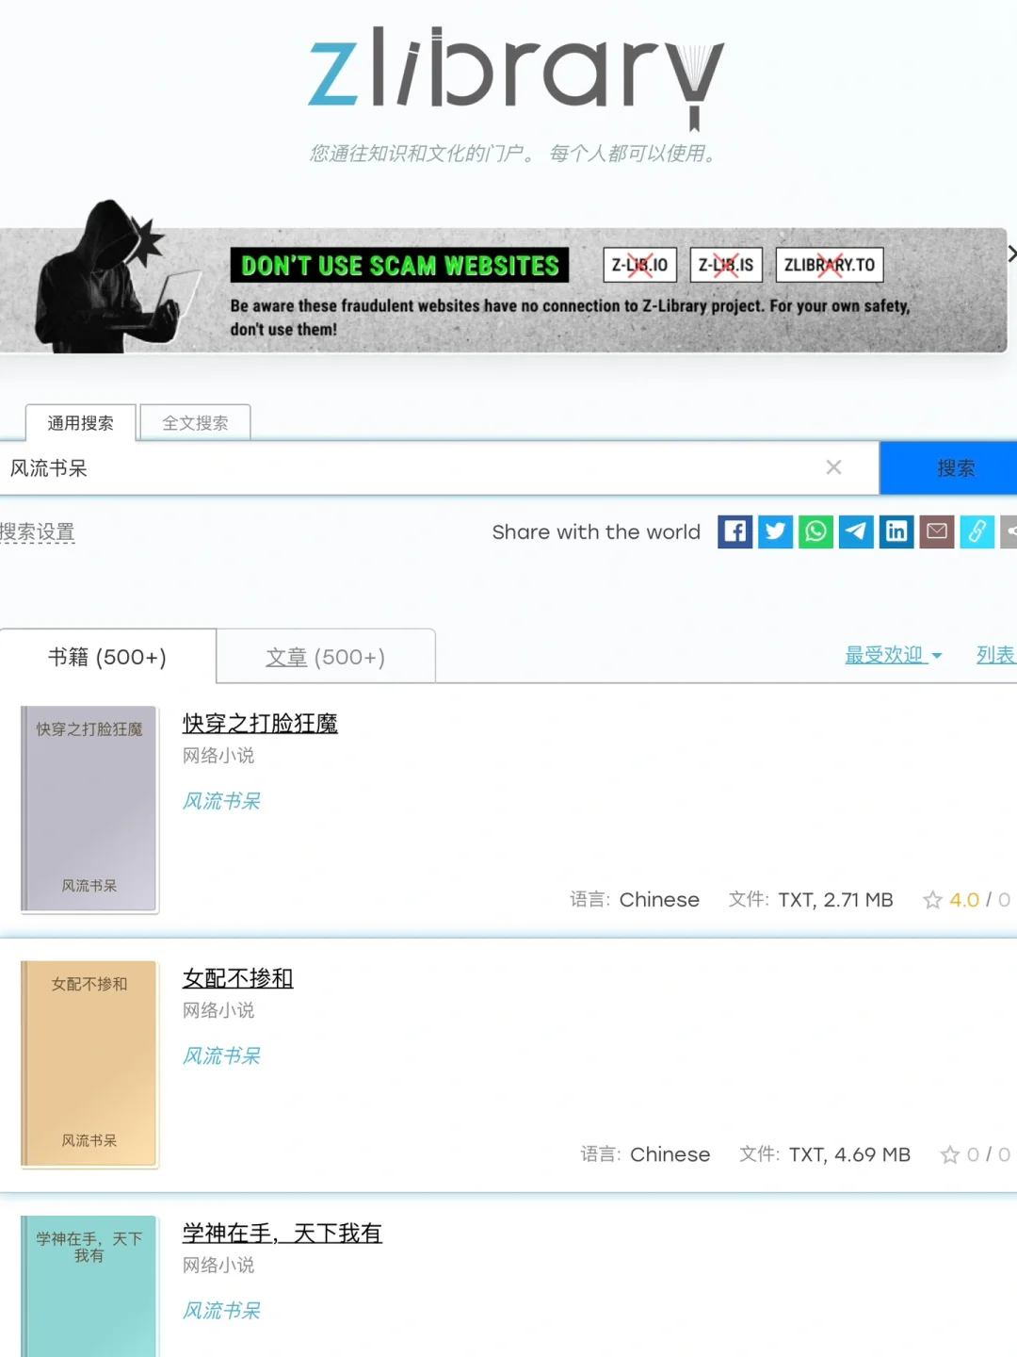Switch to 通用搜索 tab
The width and height of the screenshot is (1017, 1357).
point(81,423)
